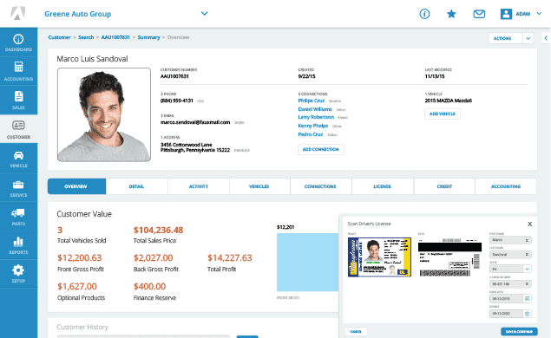Image resolution: width=551 pixels, height=338 pixels.
Task: Click the light-blue Front Gross chart bar
Action: tap(307, 263)
